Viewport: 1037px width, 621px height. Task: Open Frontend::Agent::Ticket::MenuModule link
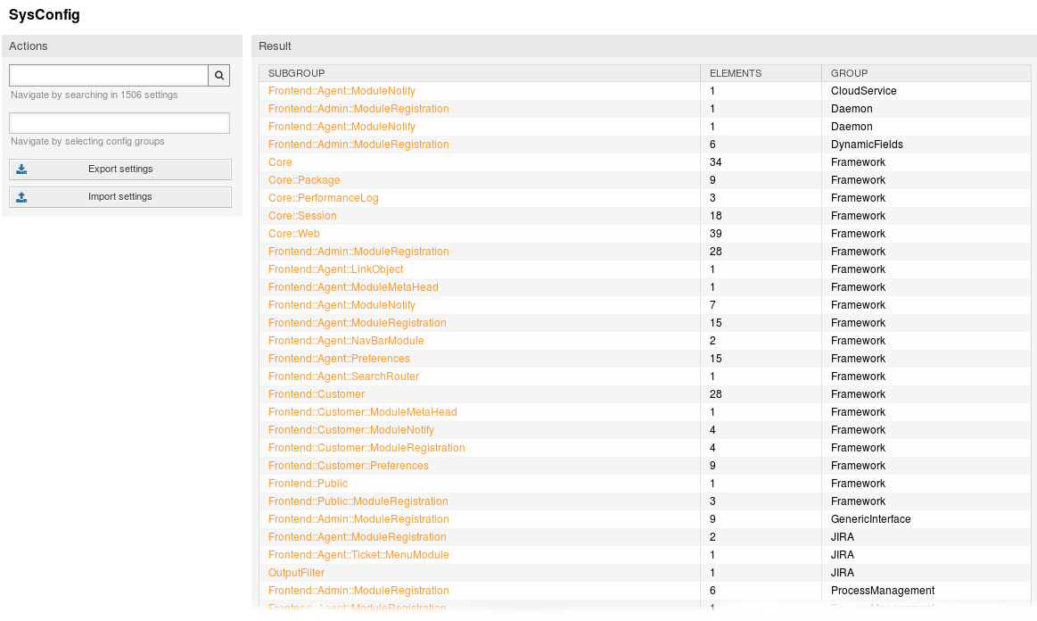[358, 555]
